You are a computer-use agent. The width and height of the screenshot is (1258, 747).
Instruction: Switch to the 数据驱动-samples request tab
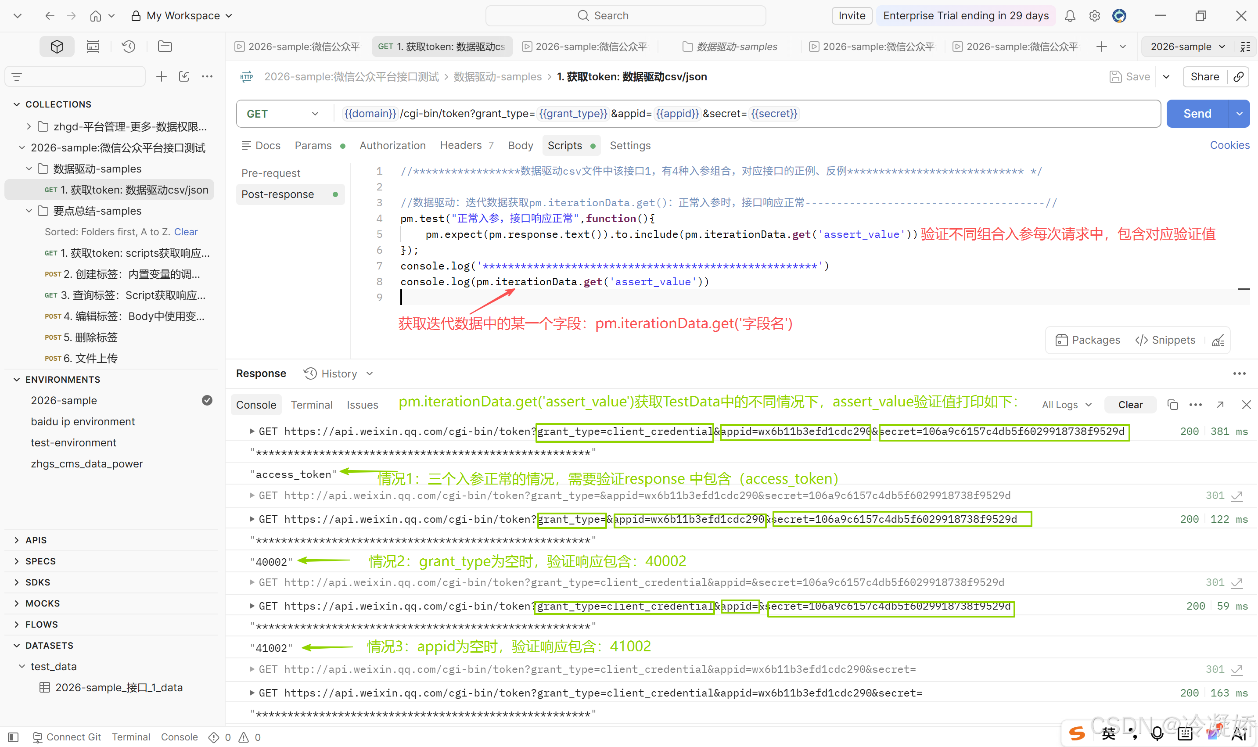coord(730,47)
